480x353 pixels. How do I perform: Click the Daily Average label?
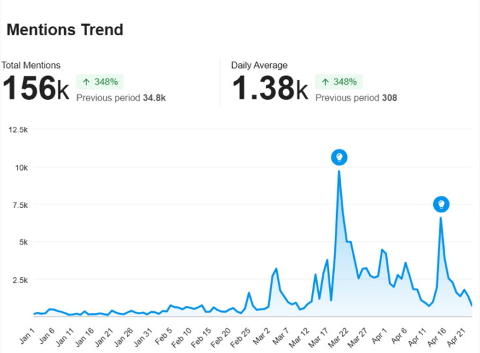coord(259,65)
